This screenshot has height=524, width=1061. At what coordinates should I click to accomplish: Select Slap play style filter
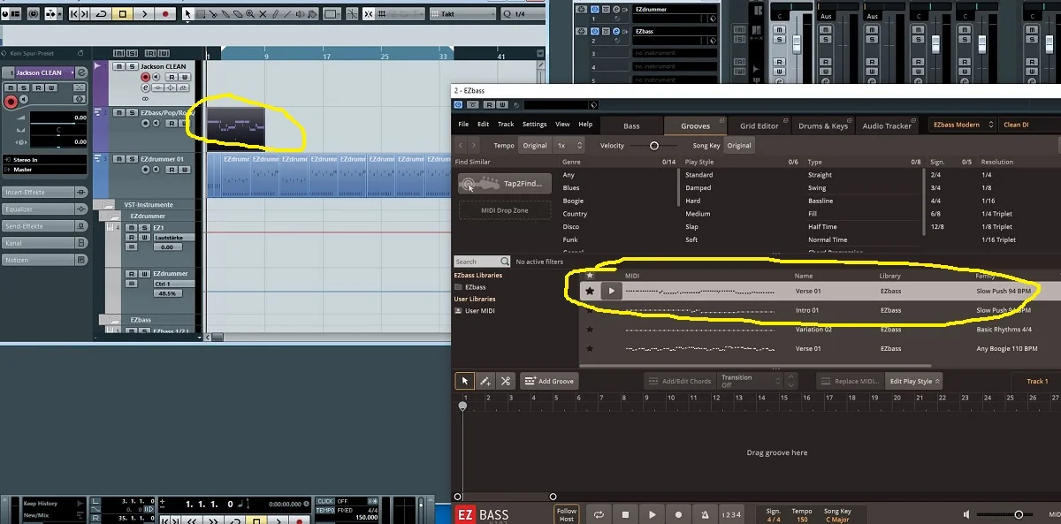pos(692,226)
